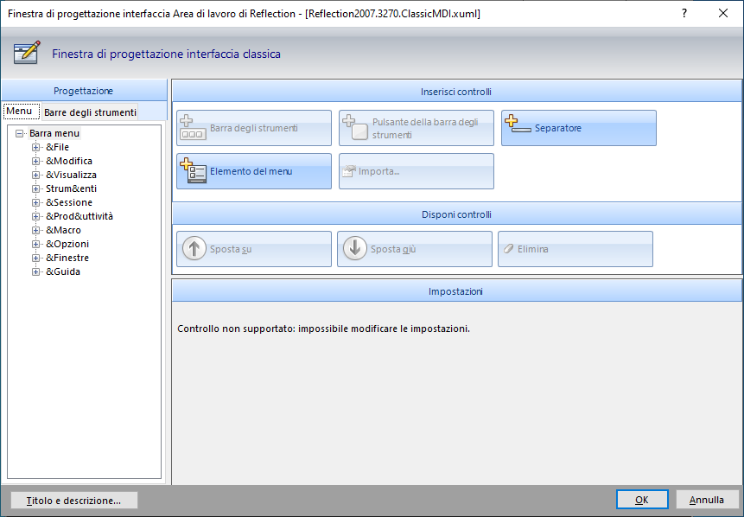Select the &Guida menu item

tap(63, 271)
